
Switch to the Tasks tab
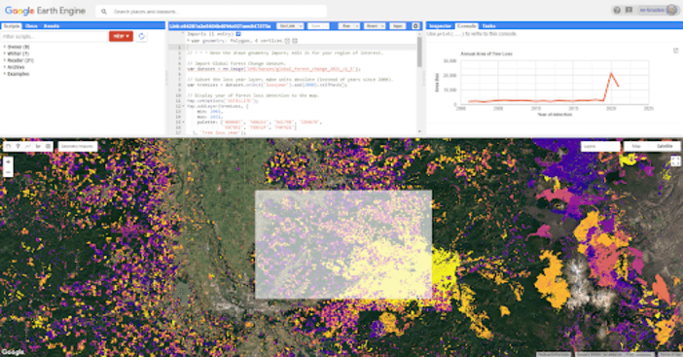[x=488, y=26]
